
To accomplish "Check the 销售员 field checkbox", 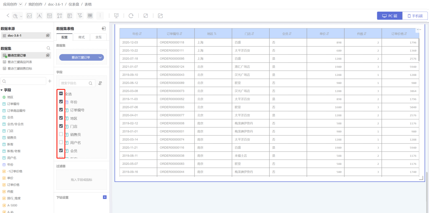I will pyautogui.click(x=61, y=134).
